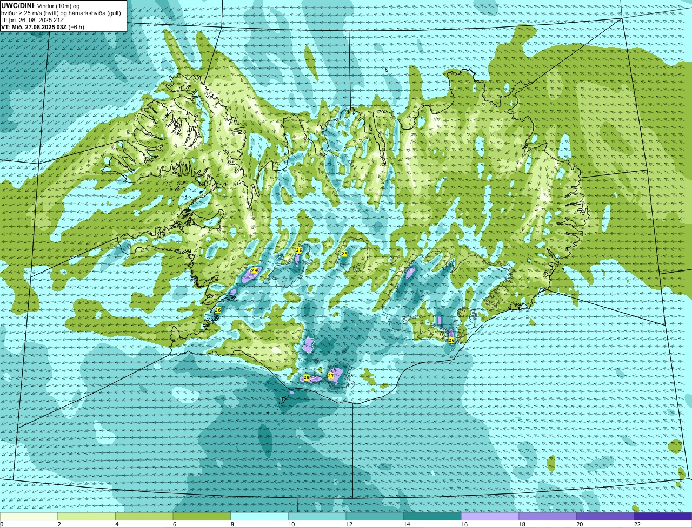The image size is (692, 528).
Task: Select the 18–20 m/s purple legend swatch
Action: pyautogui.click(x=548, y=517)
